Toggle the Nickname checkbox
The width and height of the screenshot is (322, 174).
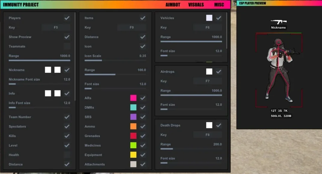pyautogui.click(x=67, y=70)
